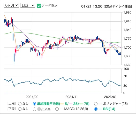The height and width of the screenshot is (114, 136).
Task: Click the RSI 30 axis label
Action: 125,86
